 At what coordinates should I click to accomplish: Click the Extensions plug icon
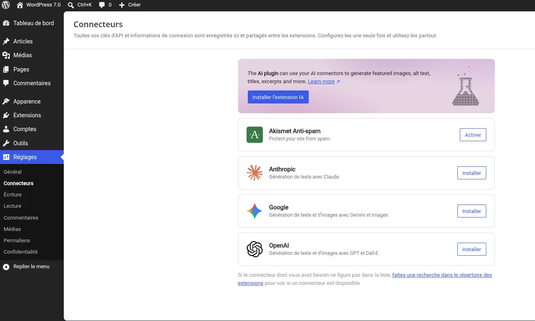pos(6,115)
